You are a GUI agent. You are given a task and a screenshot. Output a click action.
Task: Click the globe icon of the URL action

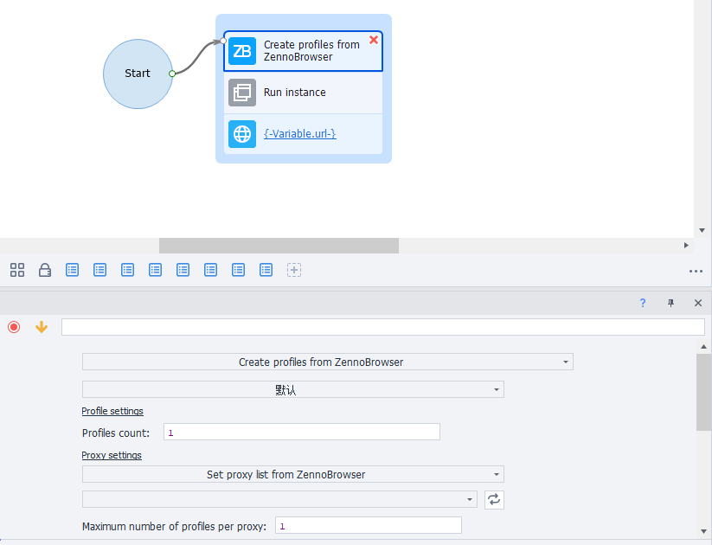click(242, 134)
